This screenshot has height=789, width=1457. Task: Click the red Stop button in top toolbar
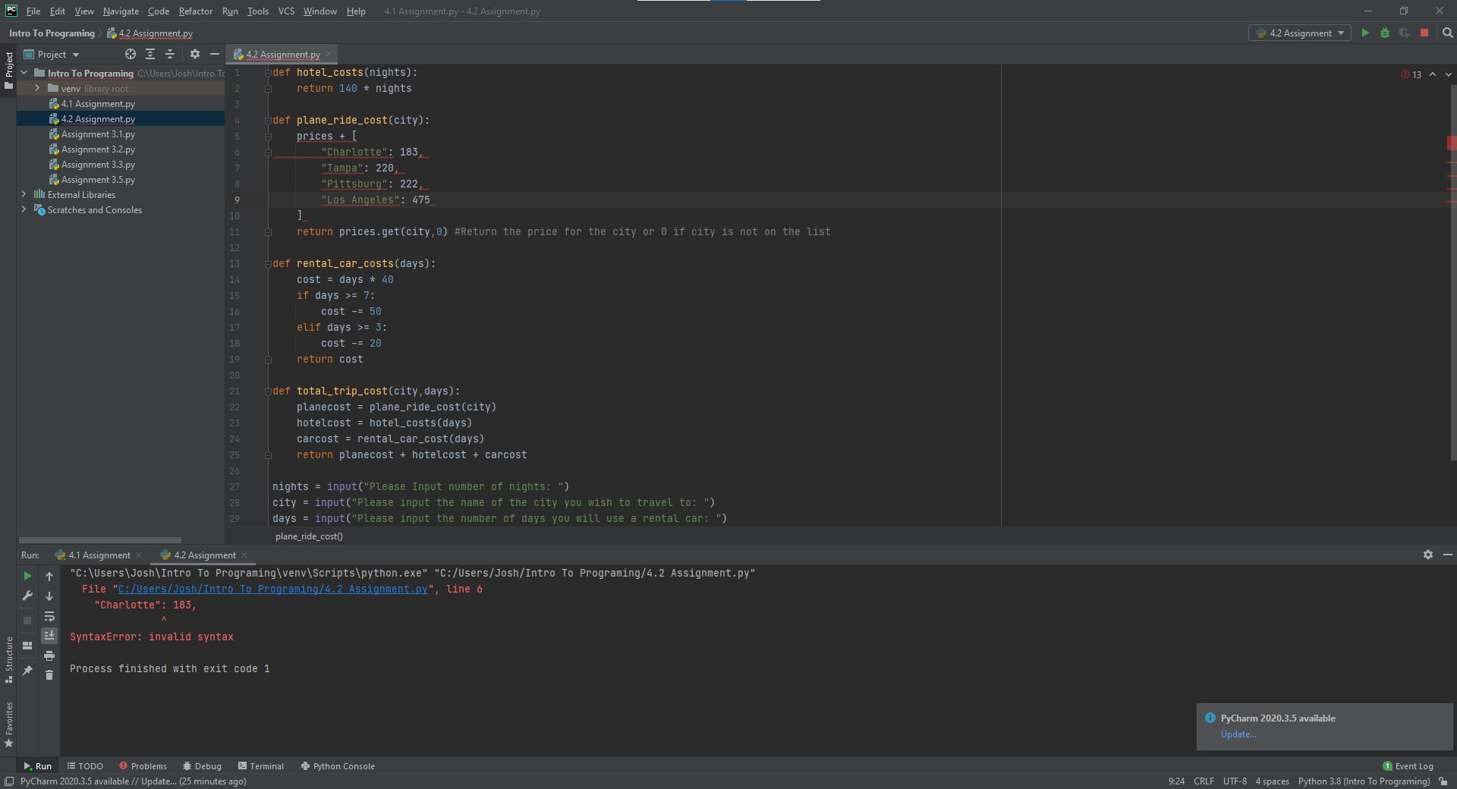pos(1424,33)
